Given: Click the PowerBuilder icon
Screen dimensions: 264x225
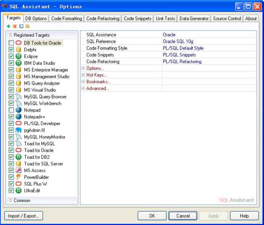Looking at the screenshot, I should click(x=18, y=177).
